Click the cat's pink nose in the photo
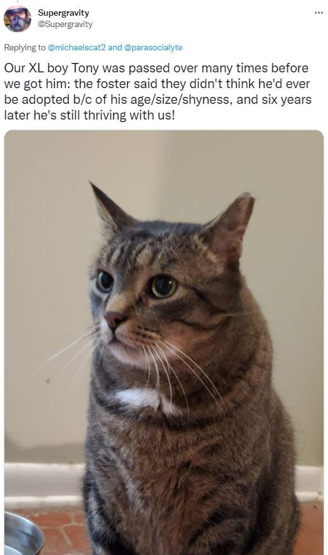Viewport: 328px width, 555px height. (x=115, y=320)
